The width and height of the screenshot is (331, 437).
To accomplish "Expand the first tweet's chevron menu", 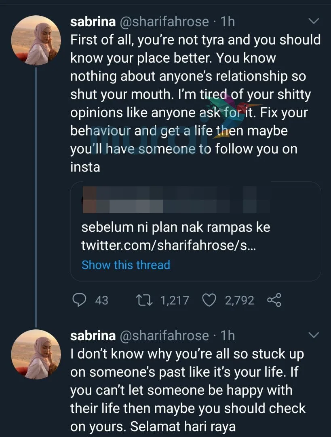I will click(x=314, y=21).
